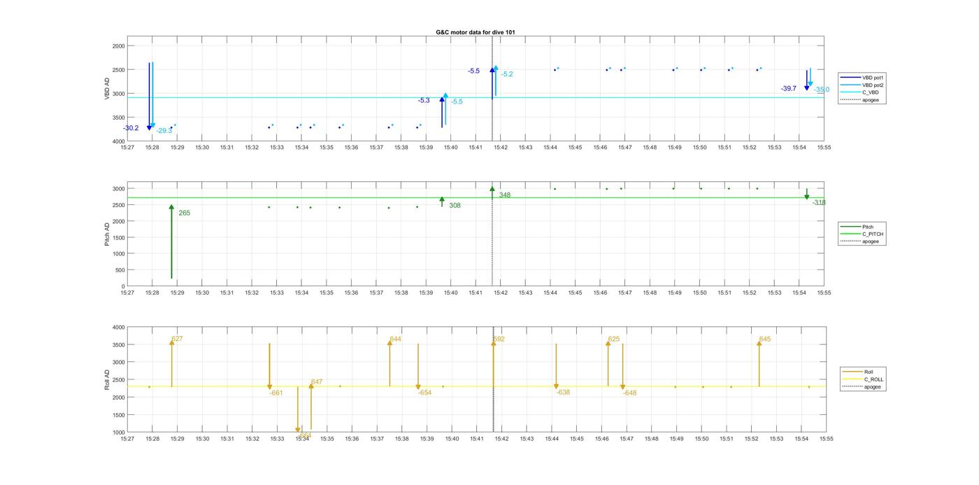Click the '-30.2' VBD data label
Screen dimensions: 979x485
131,128
